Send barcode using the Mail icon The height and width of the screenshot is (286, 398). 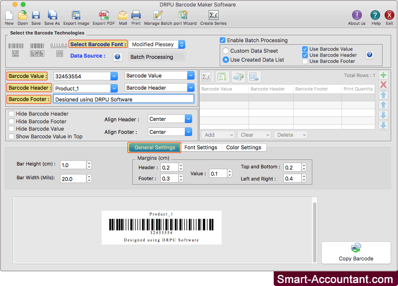coord(123,15)
